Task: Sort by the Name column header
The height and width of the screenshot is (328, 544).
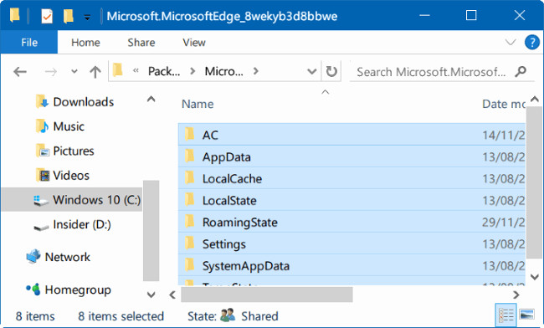Action: tap(198, 104)
